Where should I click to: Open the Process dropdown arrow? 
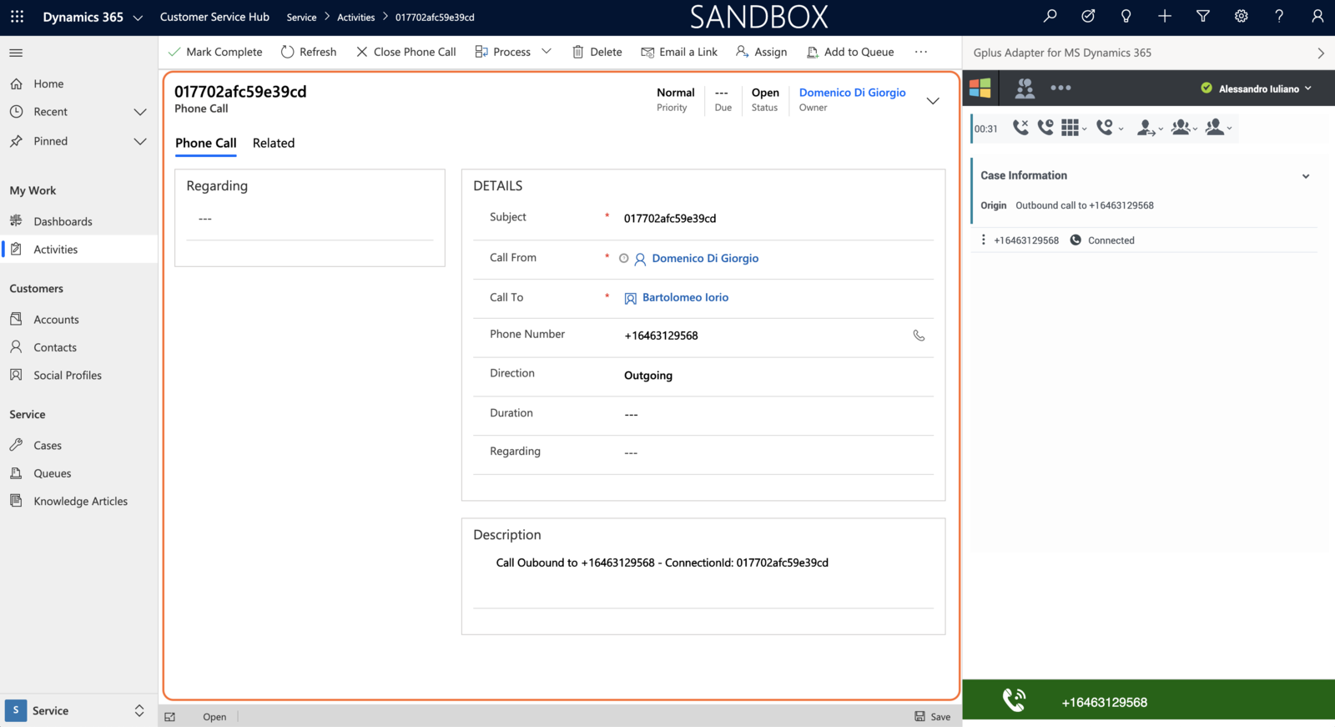coord(547,52)
